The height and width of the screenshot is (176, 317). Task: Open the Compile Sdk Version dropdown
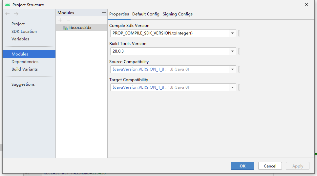click(x=233, y=33)
